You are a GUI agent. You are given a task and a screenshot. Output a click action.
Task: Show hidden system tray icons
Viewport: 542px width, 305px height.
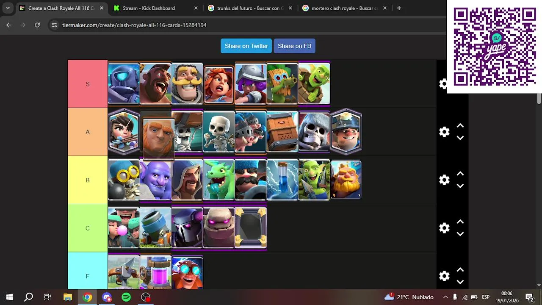click(445, 297)
